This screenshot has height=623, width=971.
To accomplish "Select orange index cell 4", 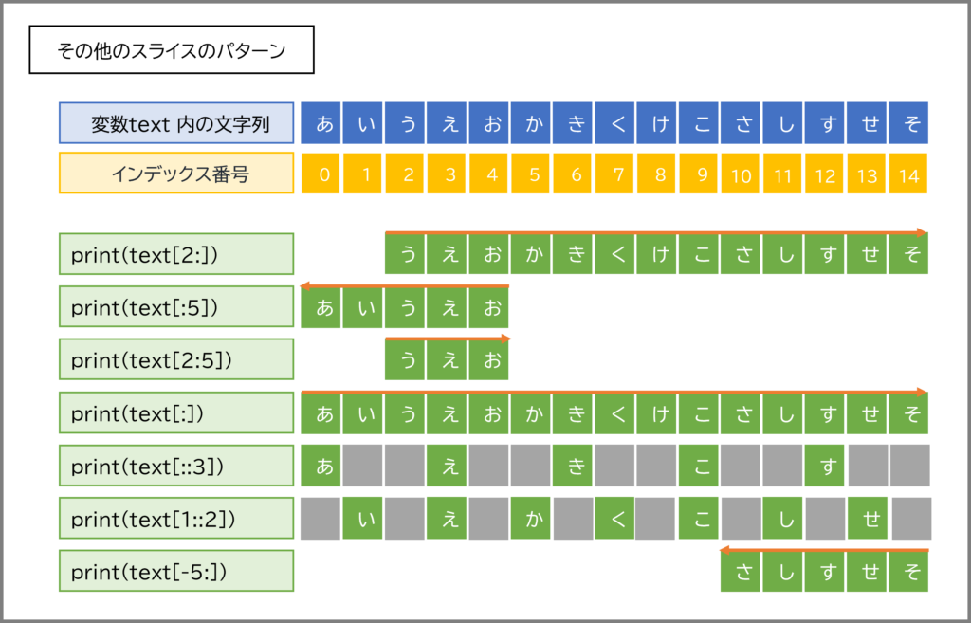I will point(488,174).
